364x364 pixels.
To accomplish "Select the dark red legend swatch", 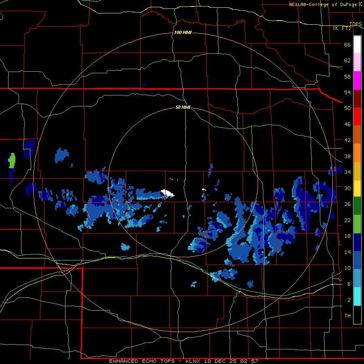I will tap(357, 98).
